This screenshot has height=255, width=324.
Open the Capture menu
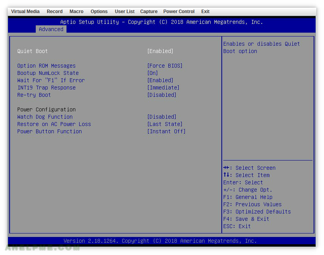pos(149,12)
